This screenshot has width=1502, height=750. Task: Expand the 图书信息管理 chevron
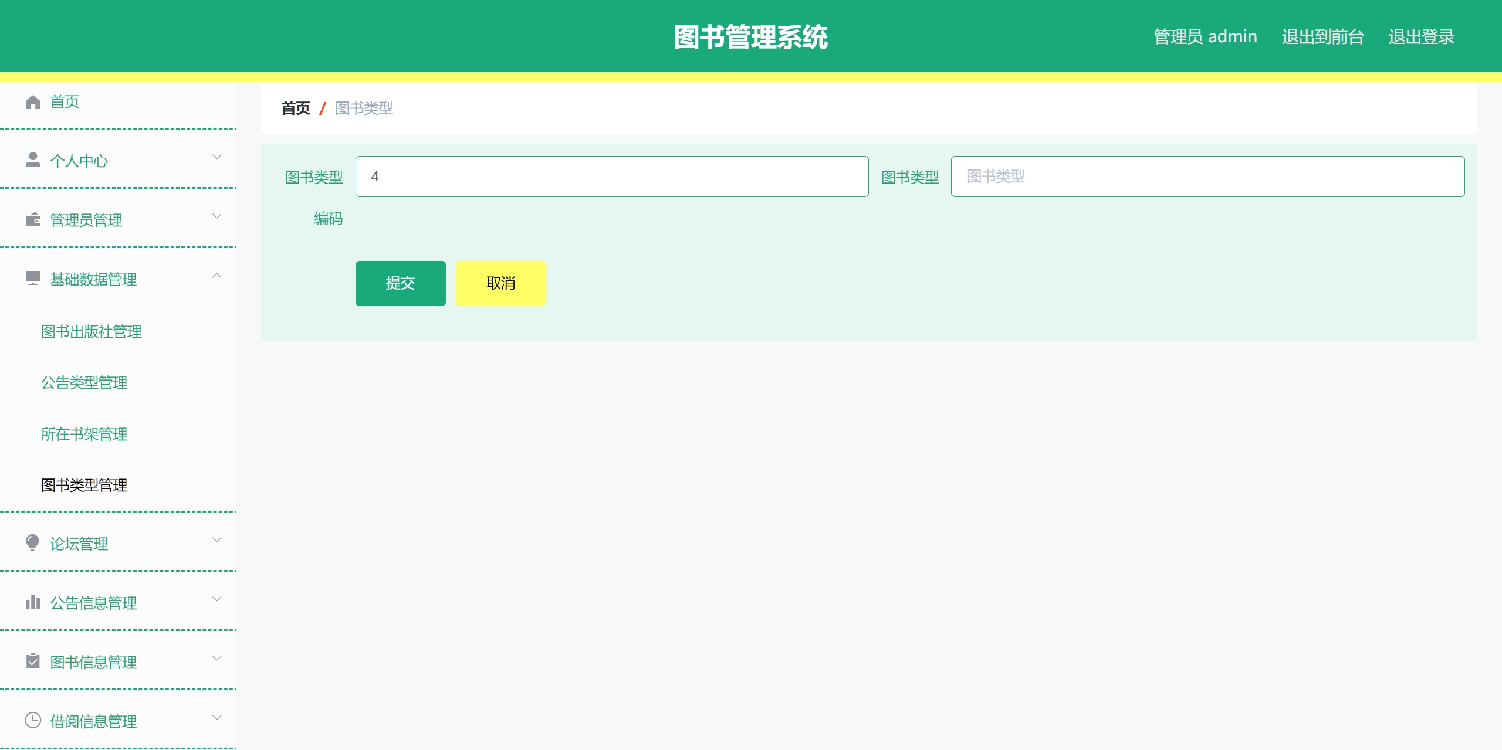click(216, 659)
